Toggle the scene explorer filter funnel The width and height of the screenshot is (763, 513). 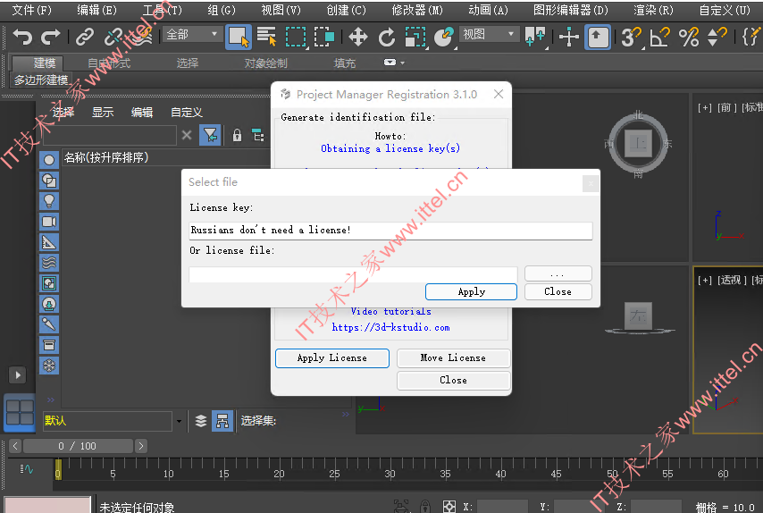210,135
